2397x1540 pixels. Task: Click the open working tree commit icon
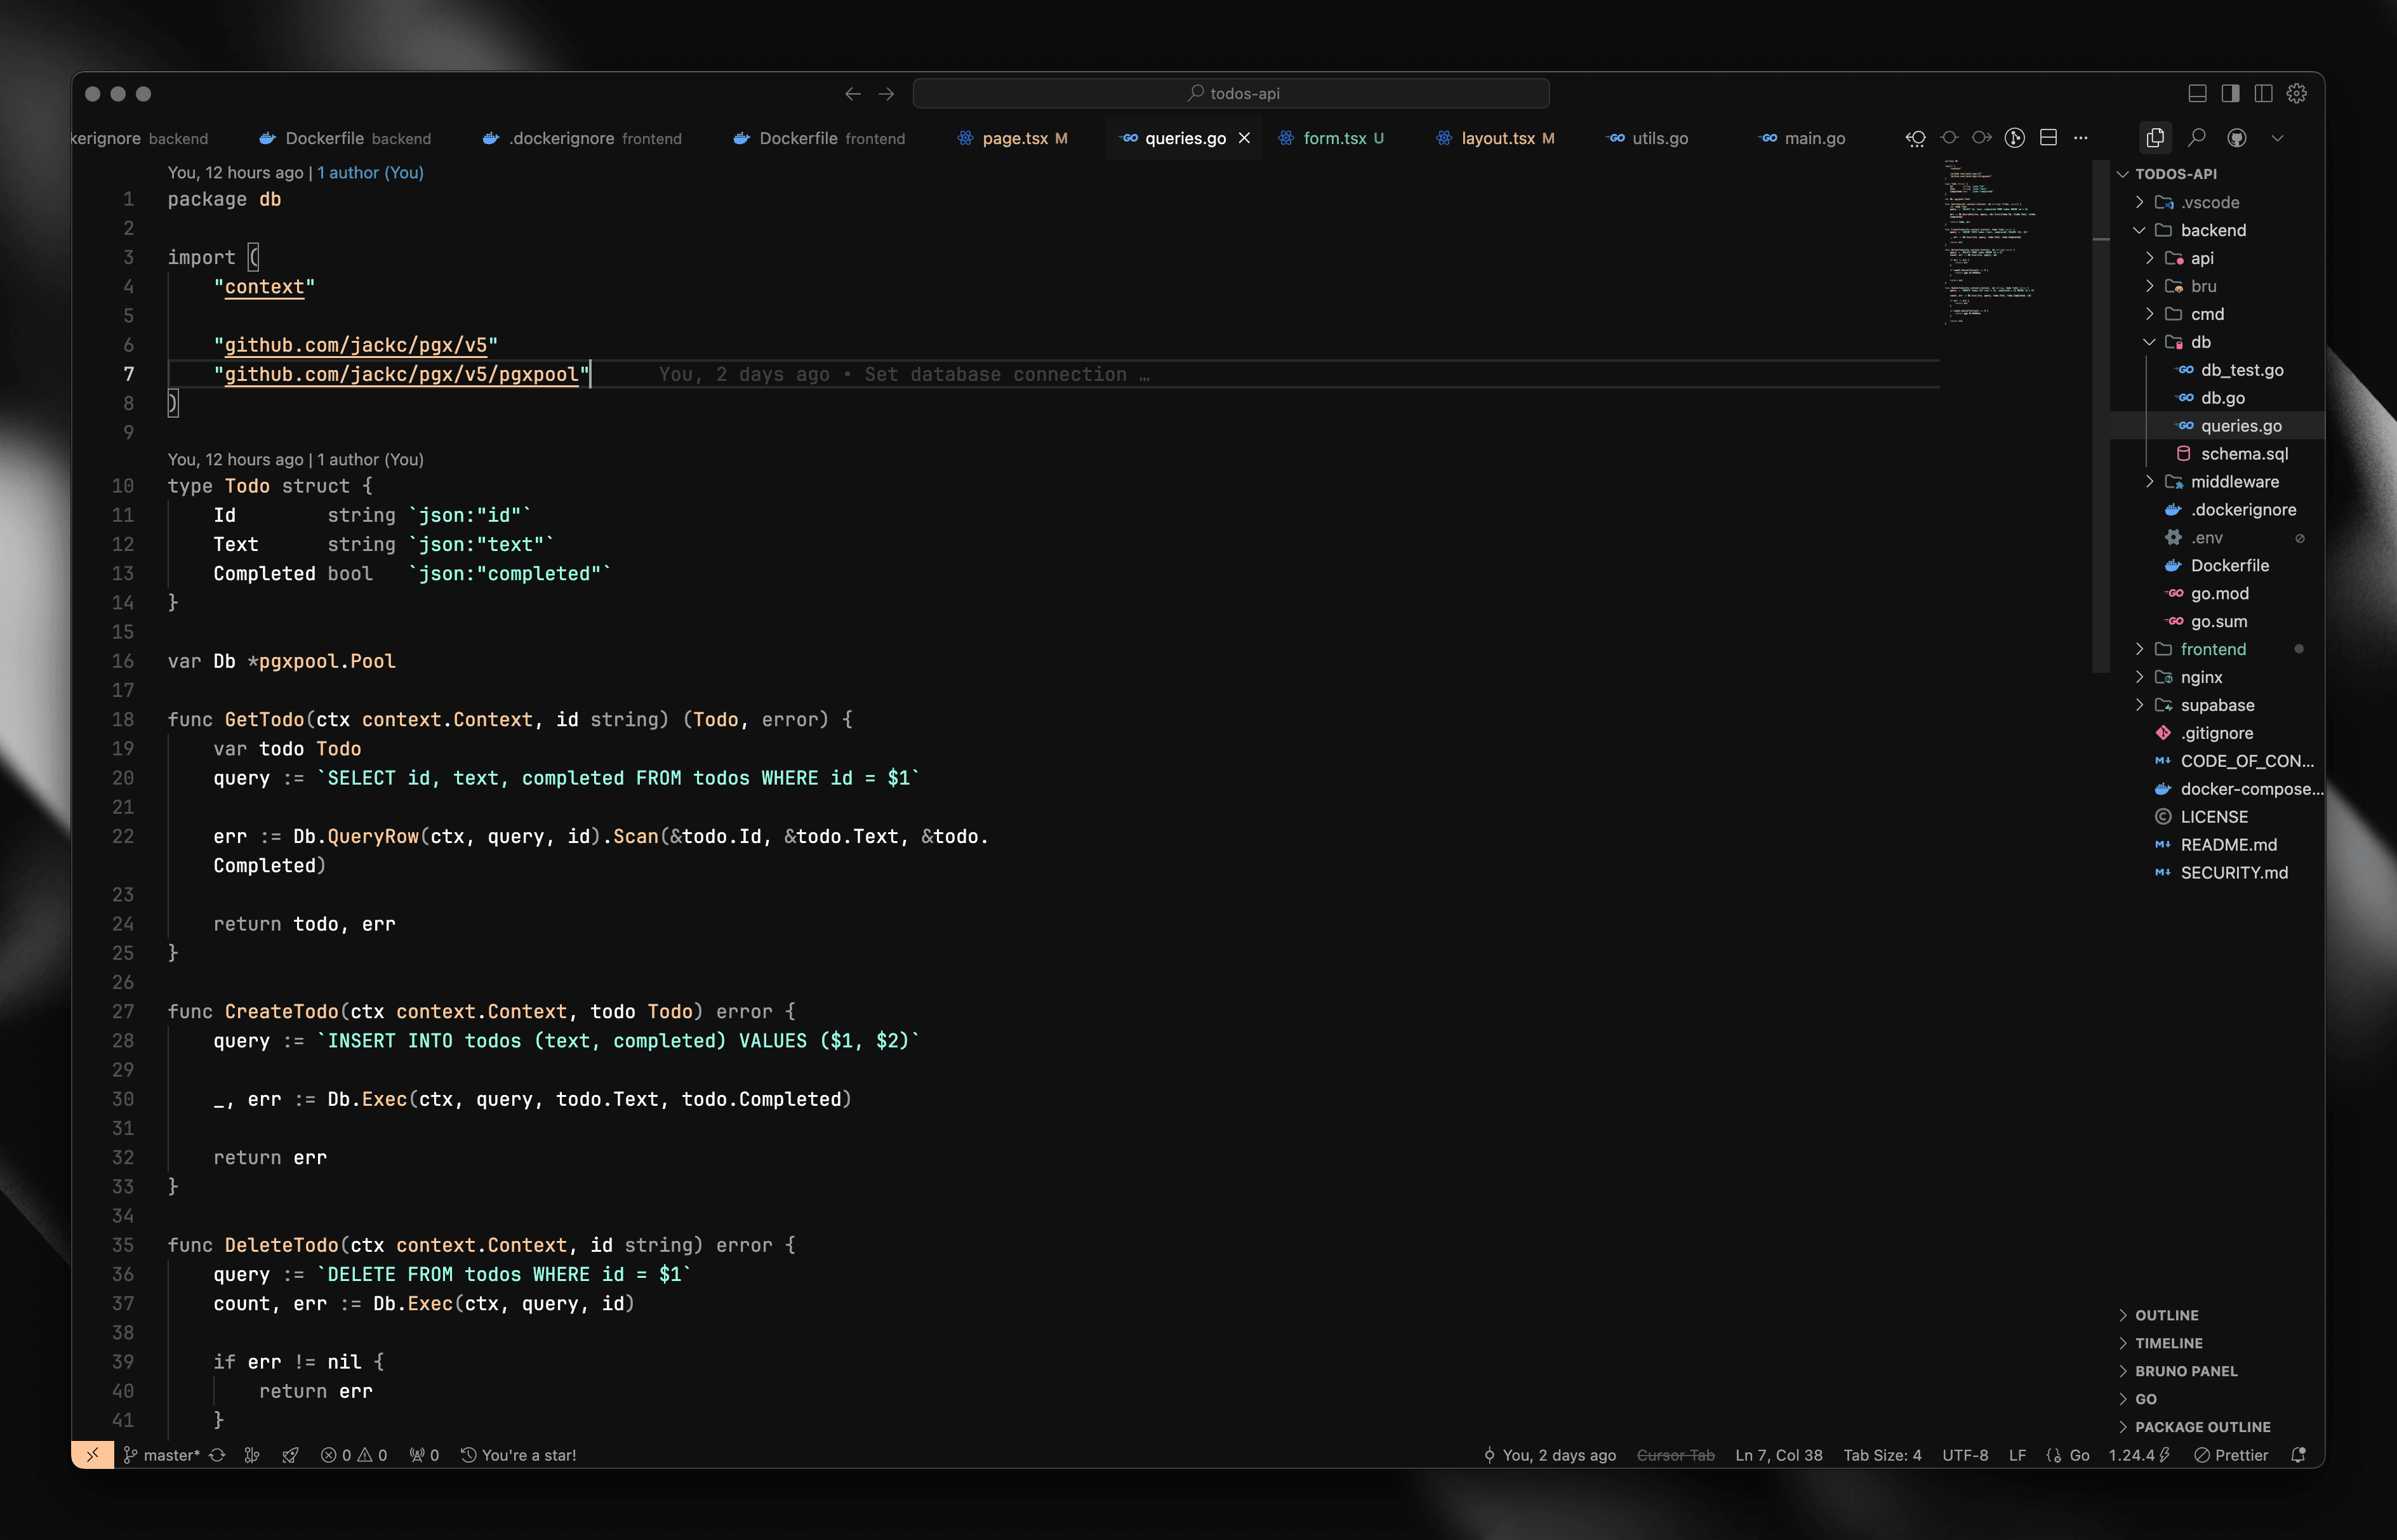[x=1948, y=138]
